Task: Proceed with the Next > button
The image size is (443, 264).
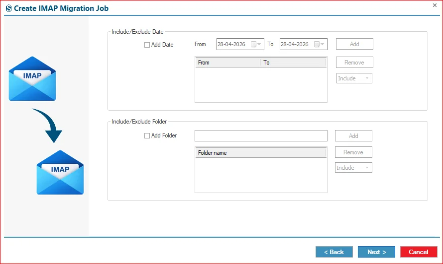Action: 377,252
